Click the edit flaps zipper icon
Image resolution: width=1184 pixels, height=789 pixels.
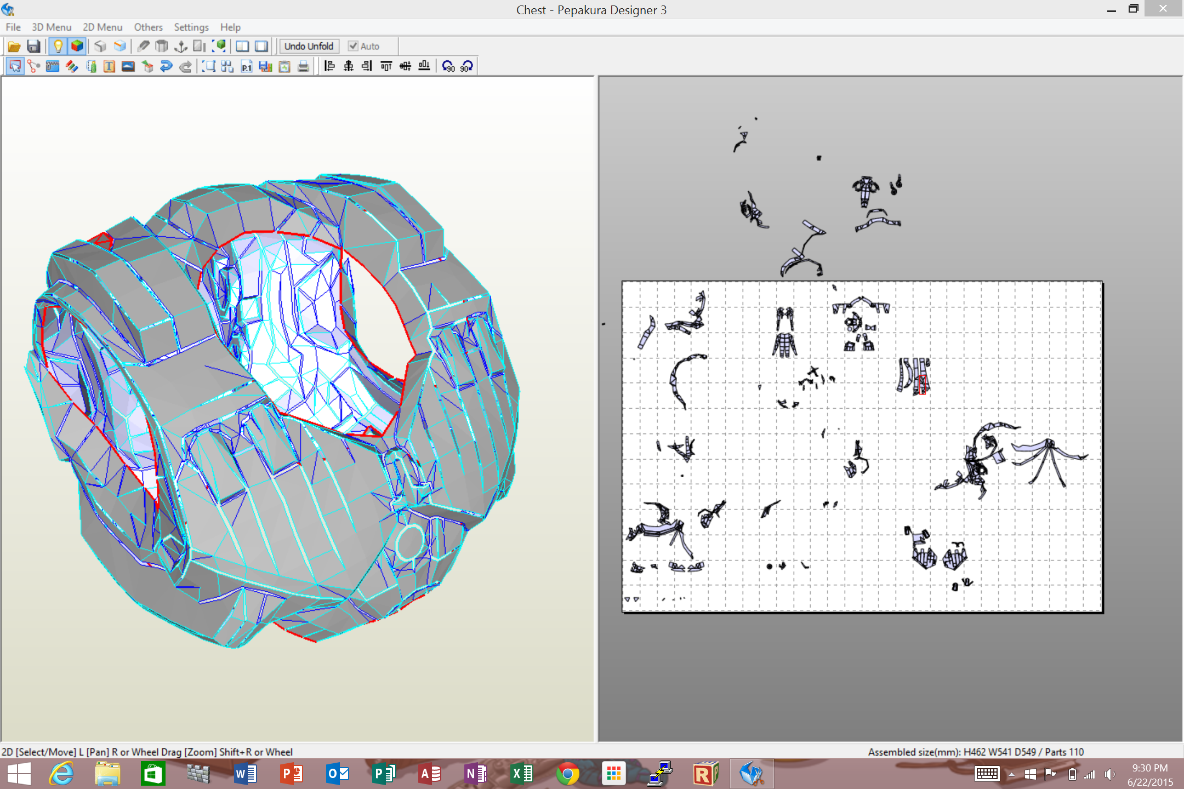[x=53, y=66]
